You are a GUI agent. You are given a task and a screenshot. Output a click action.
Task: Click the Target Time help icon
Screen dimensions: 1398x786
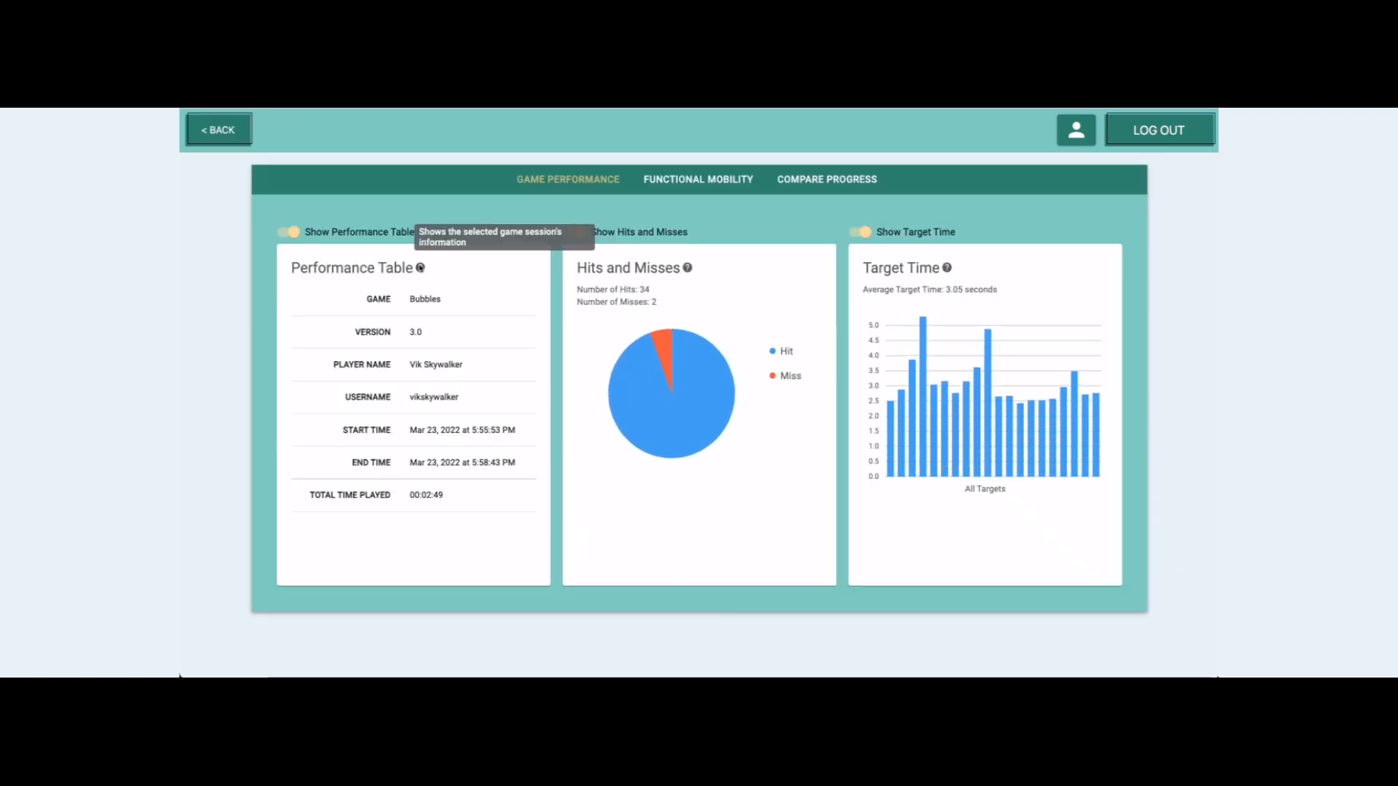(x=947, y=268)
